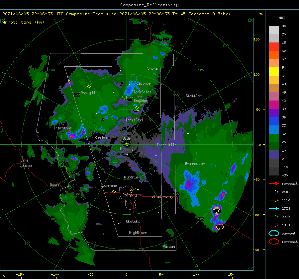Click the red forecast arrow in the legend
299x279 pixels.
coord(274,183)
